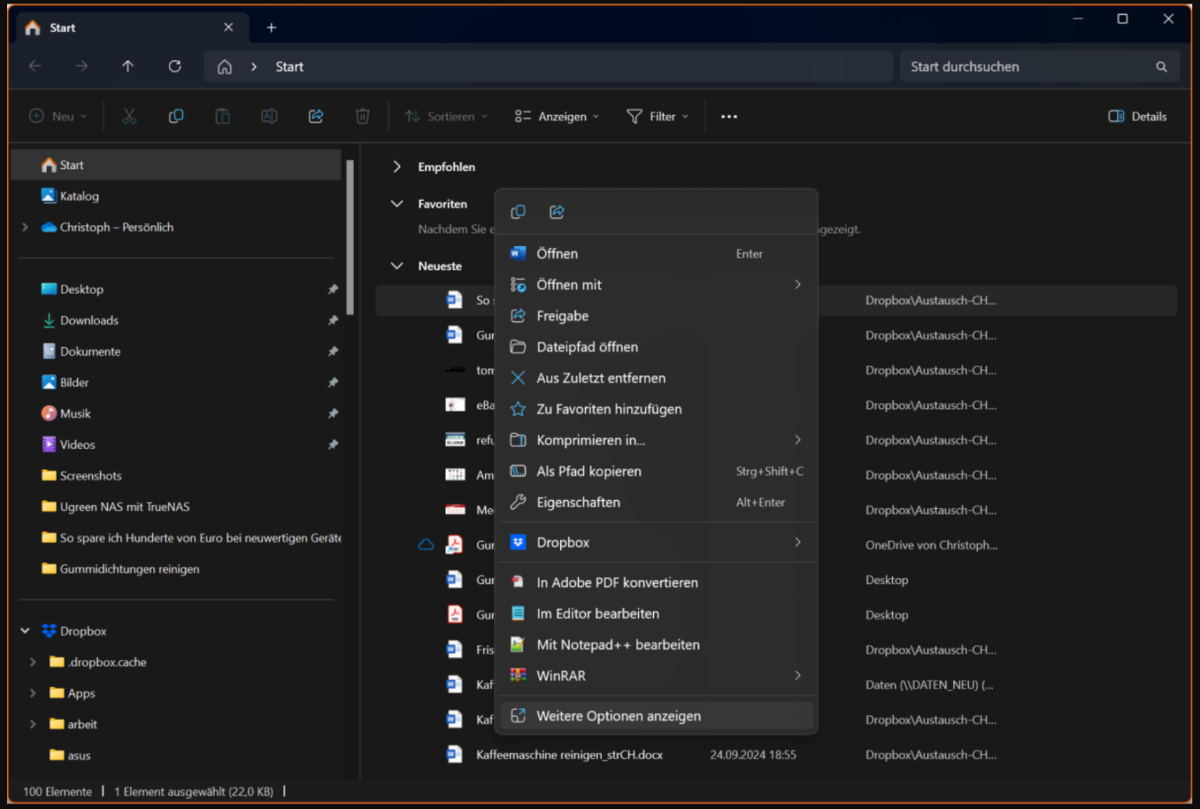Click the Copy icon in the toolbar
This screenshot has width=1200, height=809.
[176, 116]
